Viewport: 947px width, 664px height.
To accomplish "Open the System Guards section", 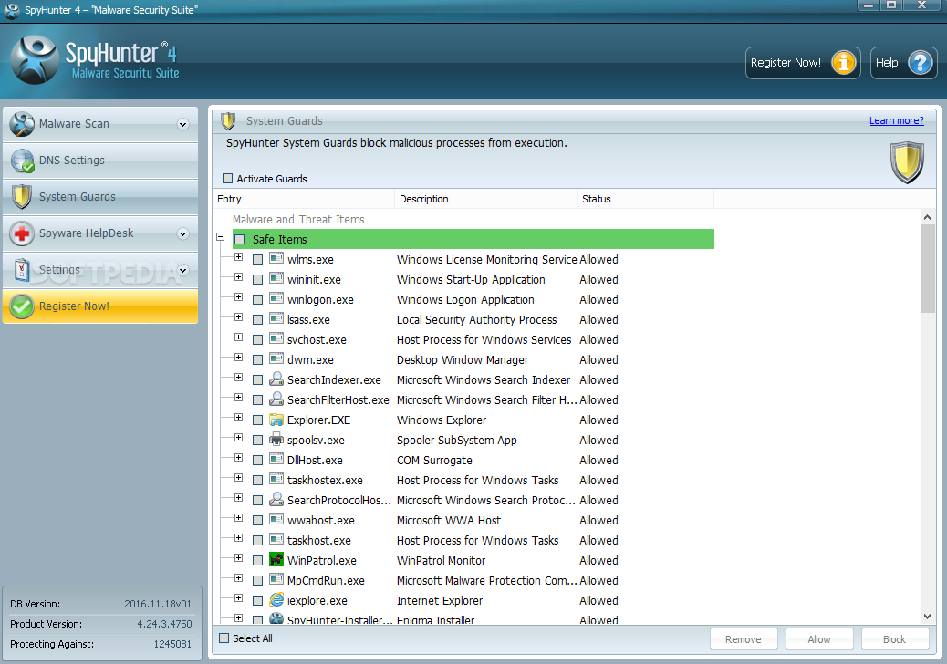I will tap(100, 197).
